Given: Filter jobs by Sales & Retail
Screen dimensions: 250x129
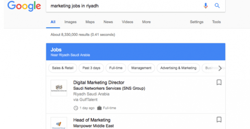Looking at the screenshot, I should click(x=63, y=68).
